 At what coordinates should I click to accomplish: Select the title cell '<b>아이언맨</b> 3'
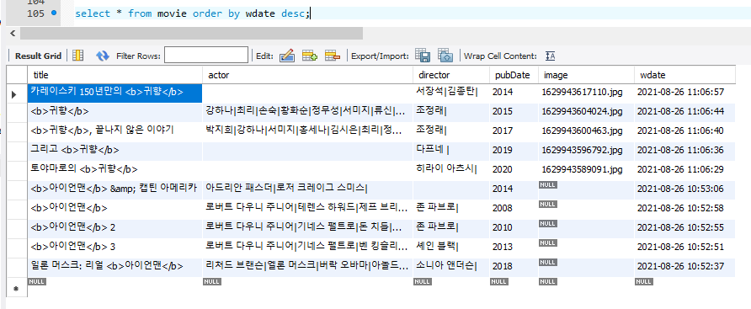pyautogui.click(x=115, y=248)
